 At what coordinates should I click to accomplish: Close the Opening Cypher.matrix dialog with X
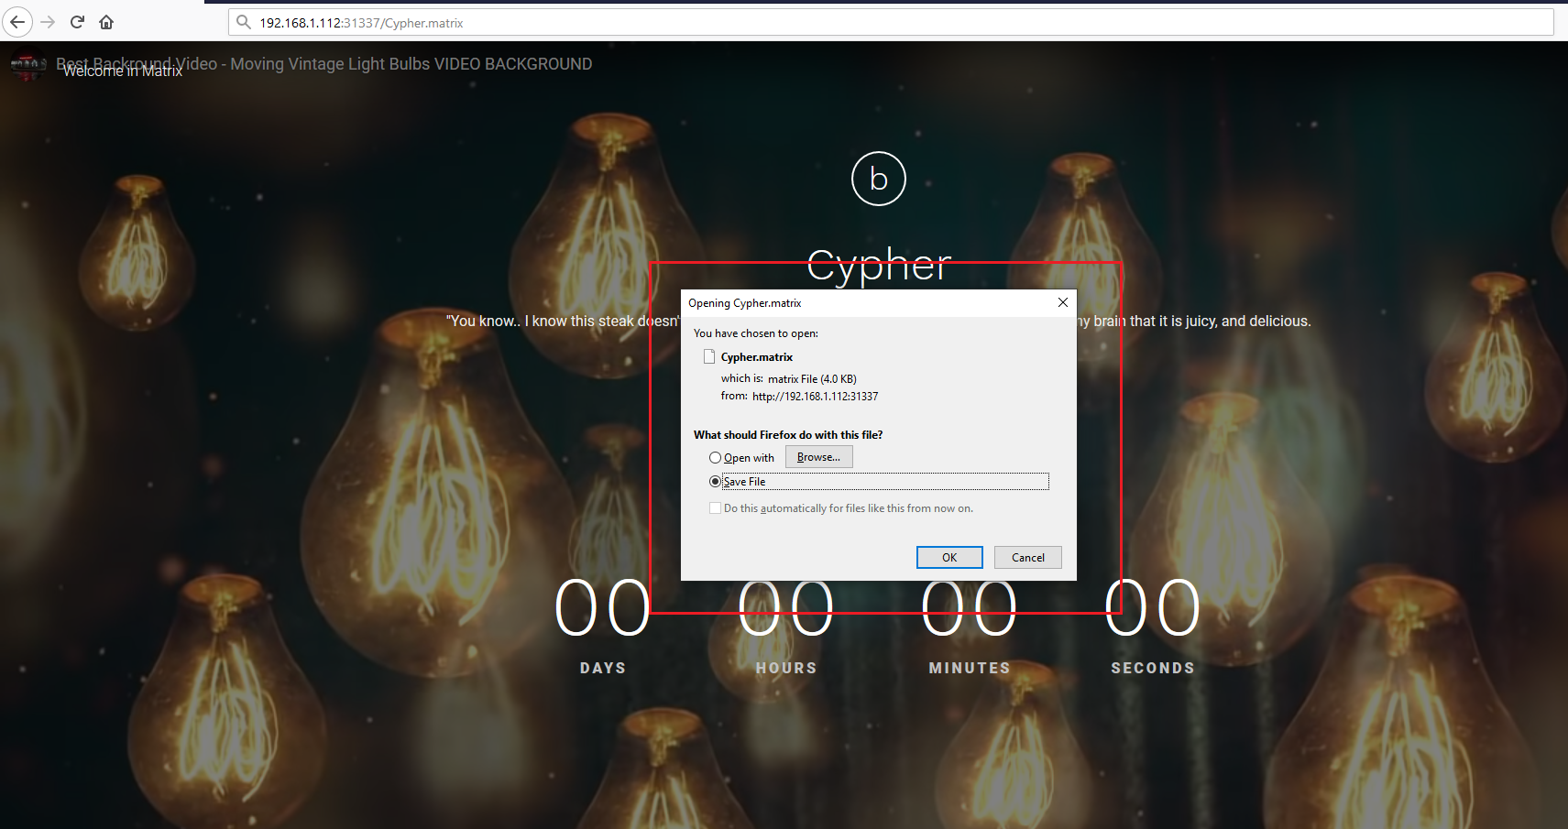(x=1063, y=302)
